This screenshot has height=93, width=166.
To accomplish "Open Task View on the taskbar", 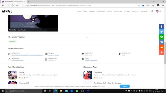I will 50,91.
